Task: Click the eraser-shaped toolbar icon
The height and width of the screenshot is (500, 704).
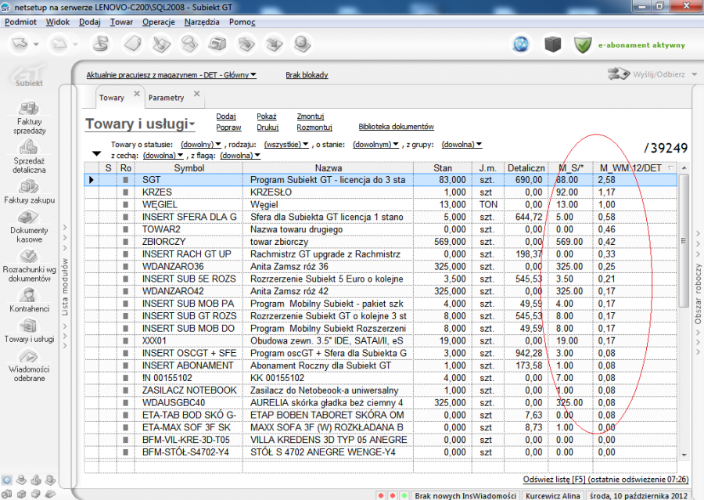Action: [133, 44]
